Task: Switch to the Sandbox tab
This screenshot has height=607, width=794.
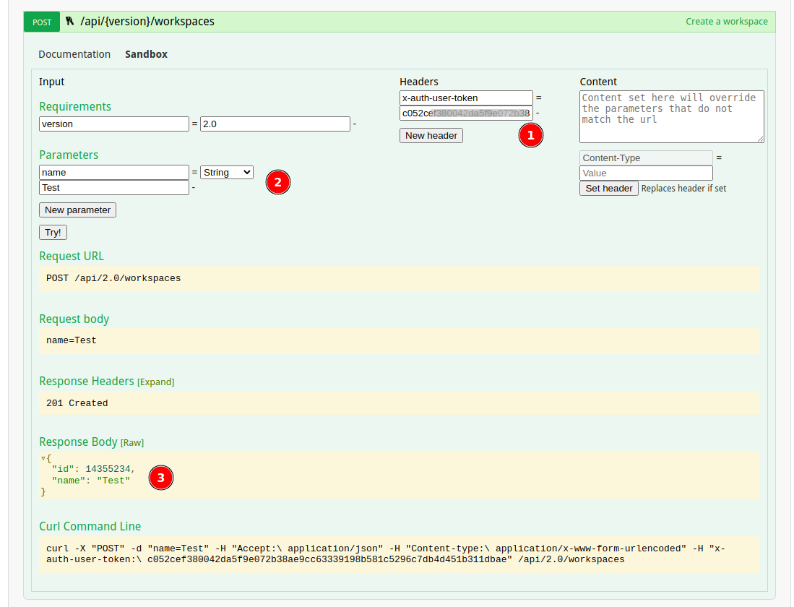Action: [147, 54]
